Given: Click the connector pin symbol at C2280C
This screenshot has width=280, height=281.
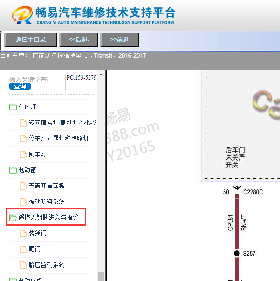Looking at the screenshot, I should pyautogui.click(x=237, y=188).
